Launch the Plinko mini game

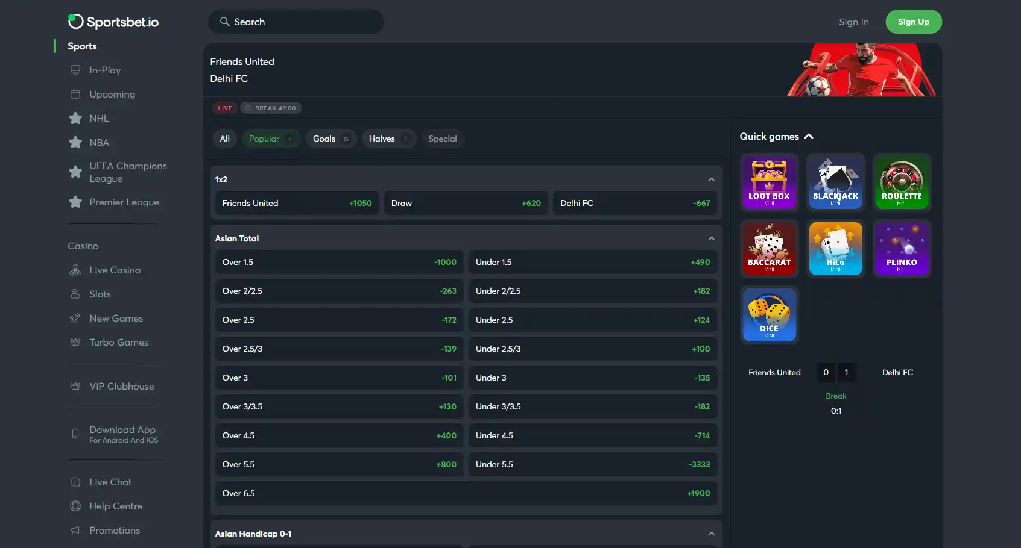[x=902, y=248]
